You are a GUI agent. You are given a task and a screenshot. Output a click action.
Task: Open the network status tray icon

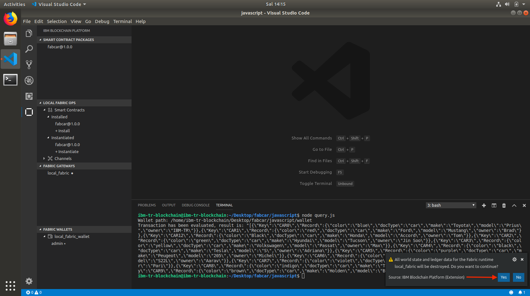click(x=498, y=4)
